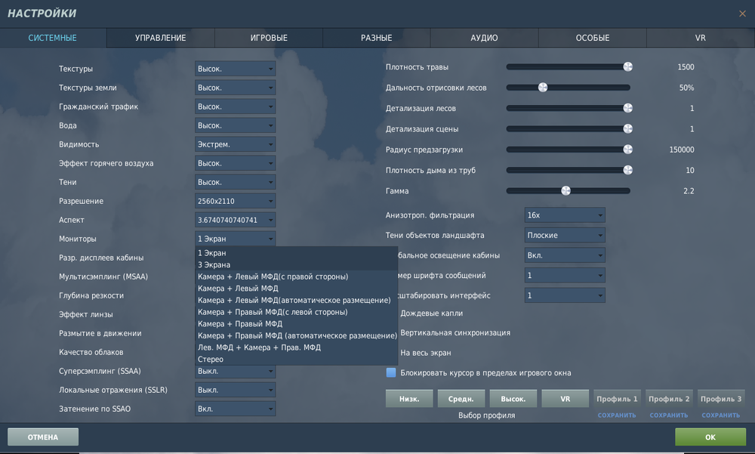Viewport: 755px width, 454px height.
Task: Choose '1 Экран' in monitors list
Action: (x=296, y=253)
